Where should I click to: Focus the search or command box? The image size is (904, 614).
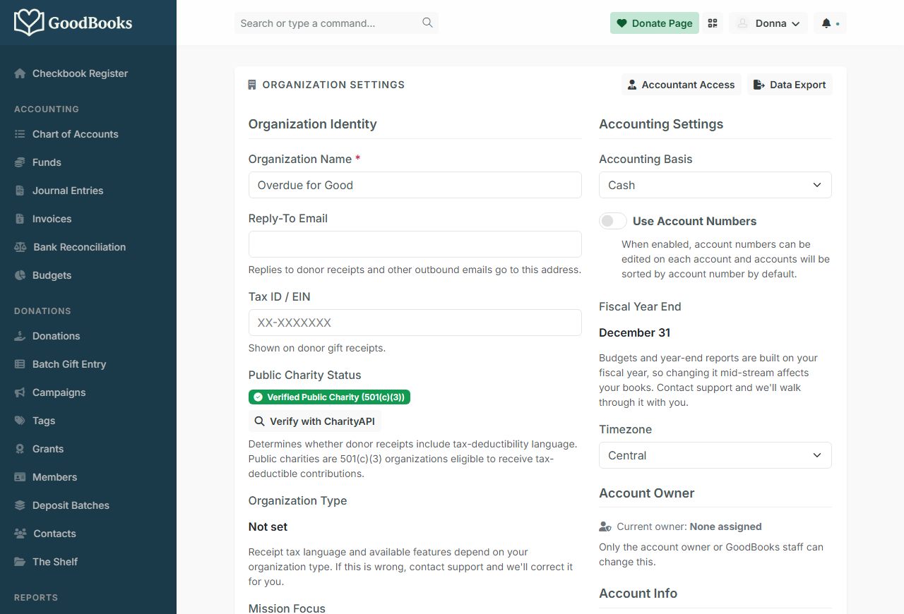tap(336, 23)
